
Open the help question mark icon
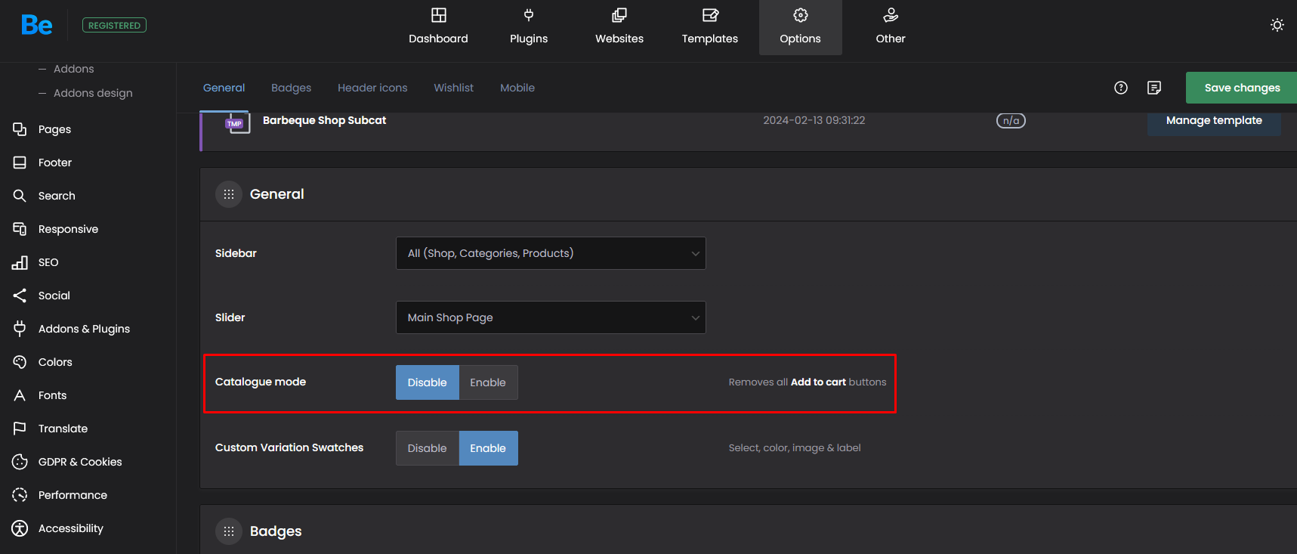click(1121, 88)
